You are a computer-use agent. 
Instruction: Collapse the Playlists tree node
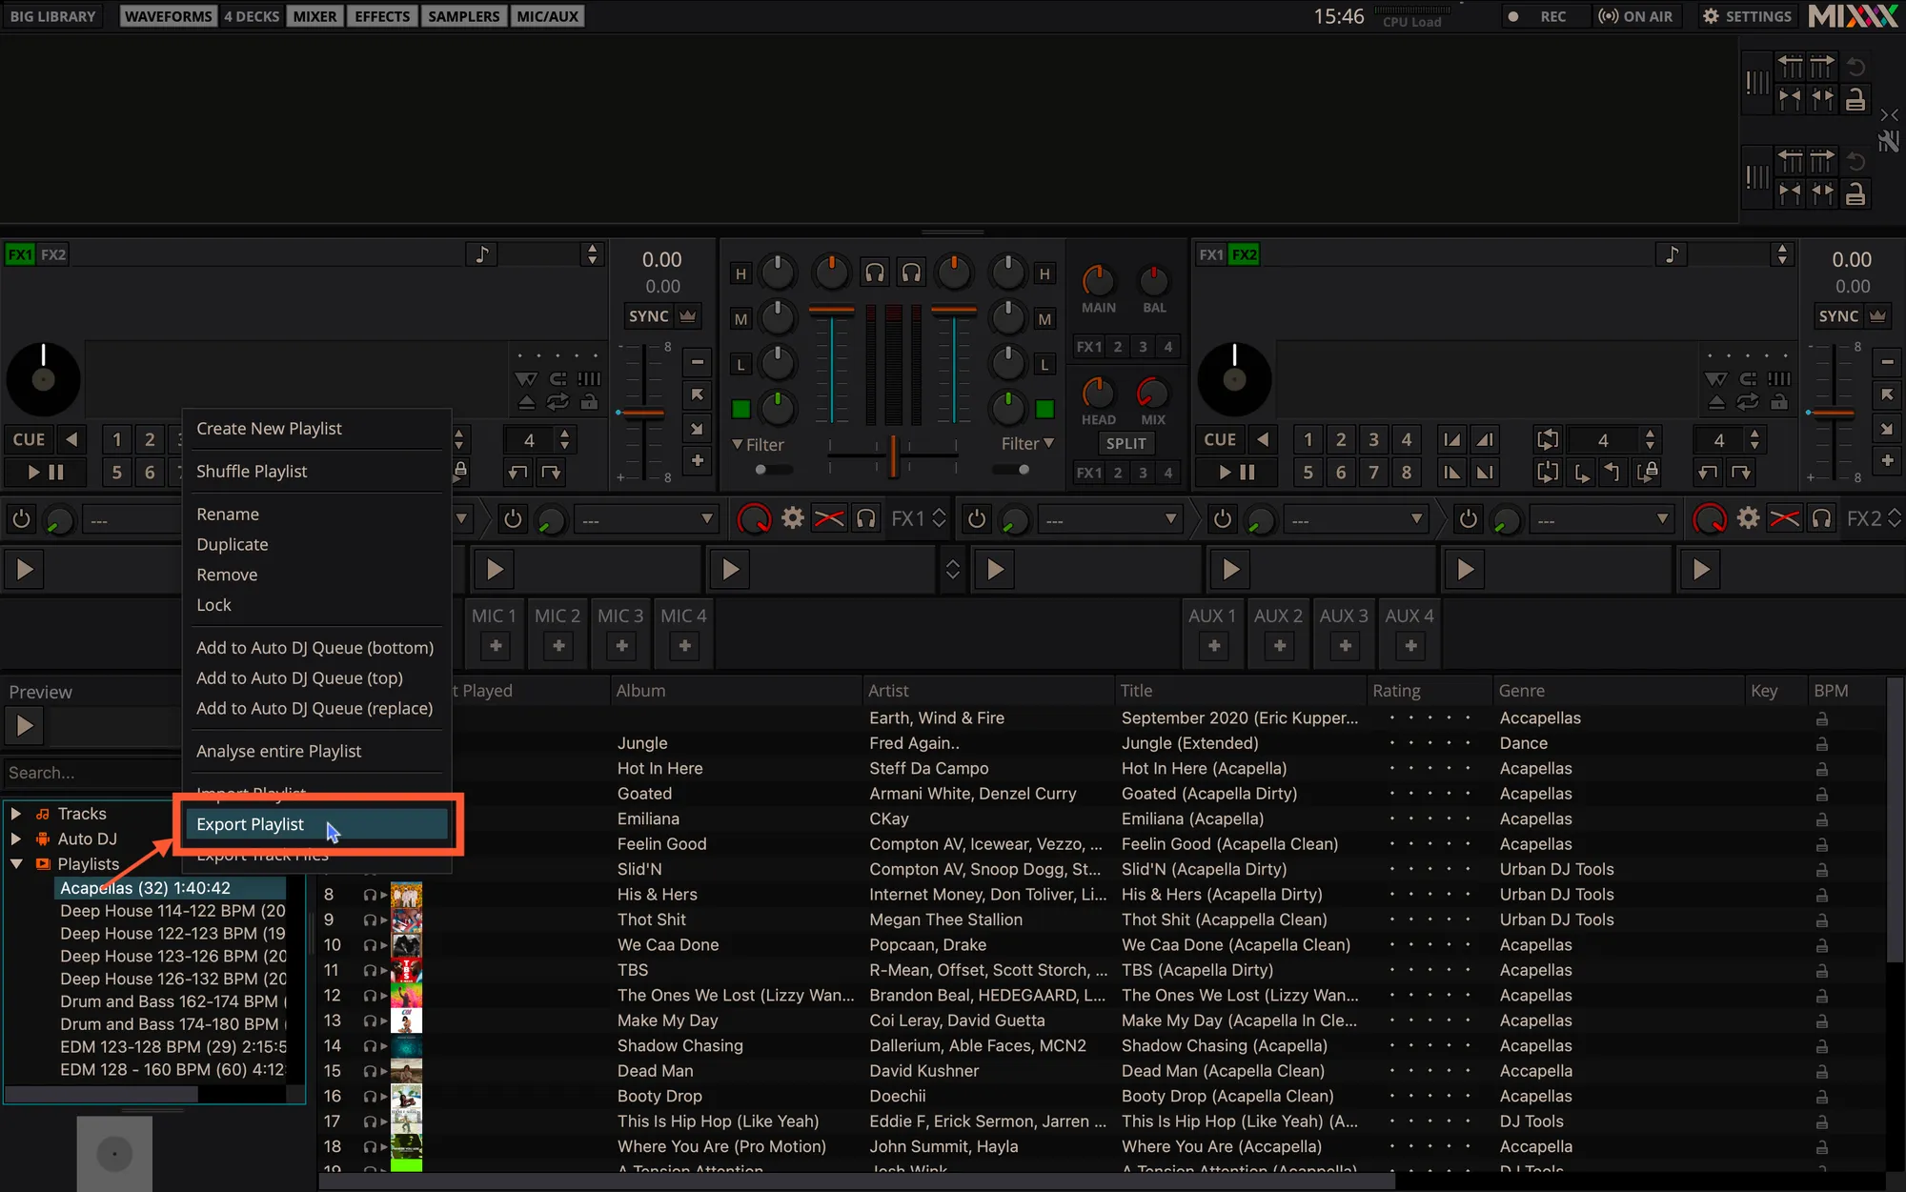coord(16,864)
